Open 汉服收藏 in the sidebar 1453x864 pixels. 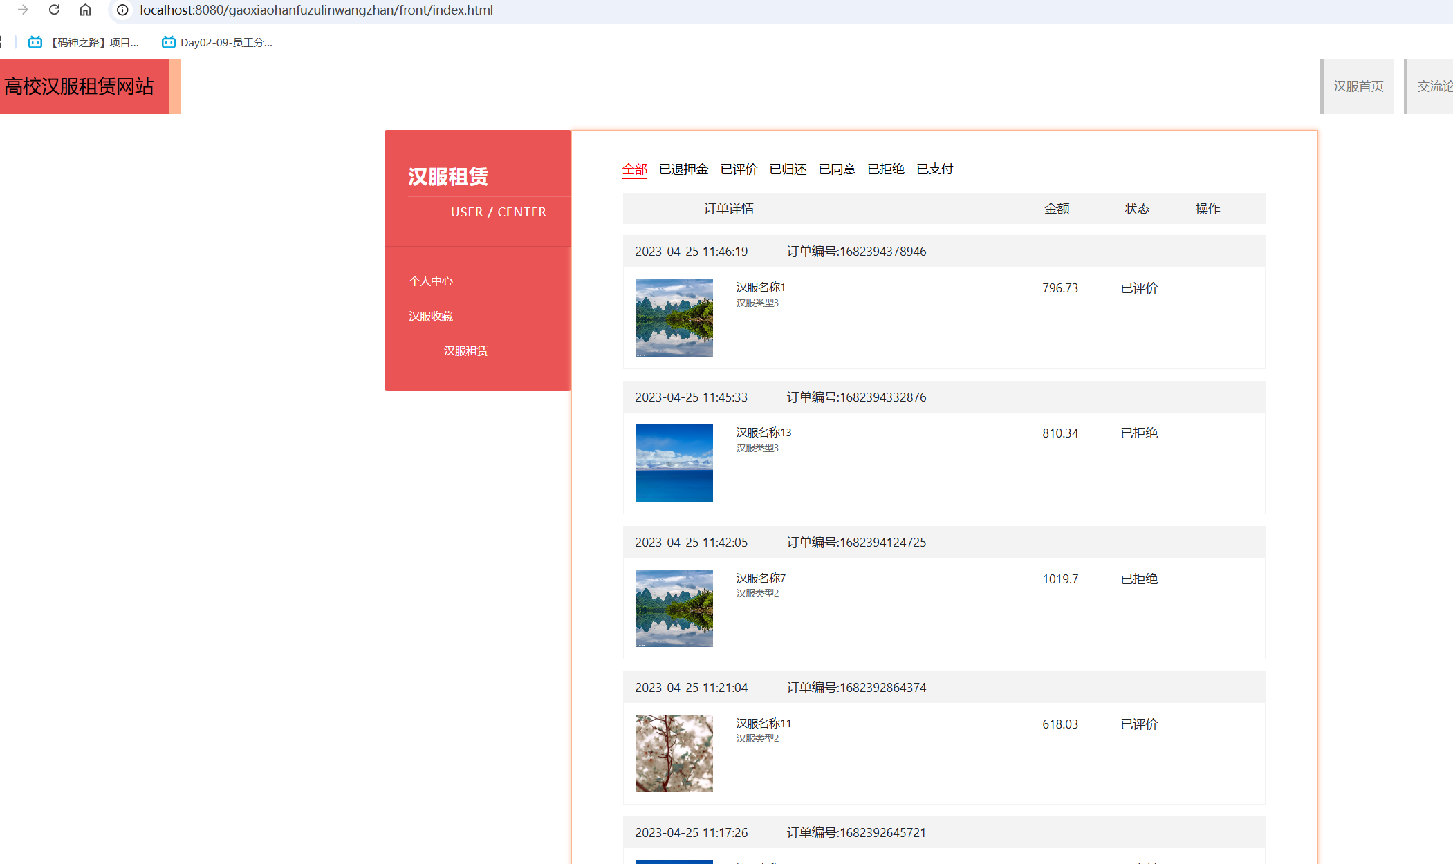430,316
